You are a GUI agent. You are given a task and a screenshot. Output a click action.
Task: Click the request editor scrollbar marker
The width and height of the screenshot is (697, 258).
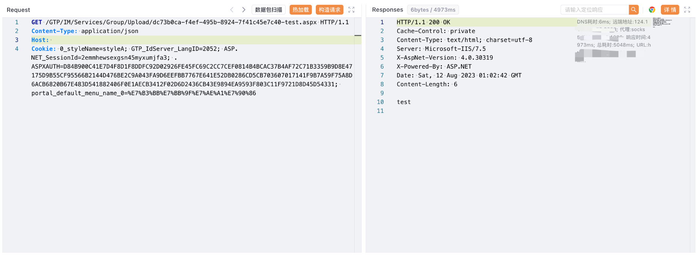point(358,36)
